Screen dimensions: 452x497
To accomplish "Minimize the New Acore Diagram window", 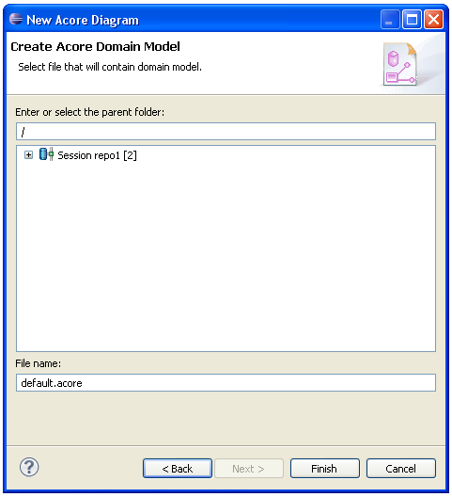I will (x=389, y=20).
